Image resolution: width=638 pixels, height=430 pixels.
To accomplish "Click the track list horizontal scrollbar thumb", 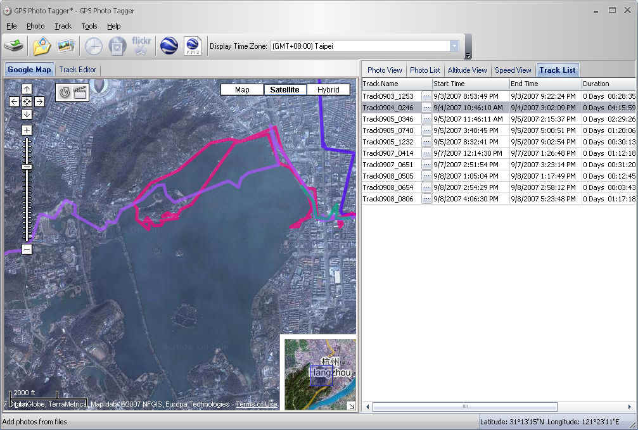I will coord(465,407).
